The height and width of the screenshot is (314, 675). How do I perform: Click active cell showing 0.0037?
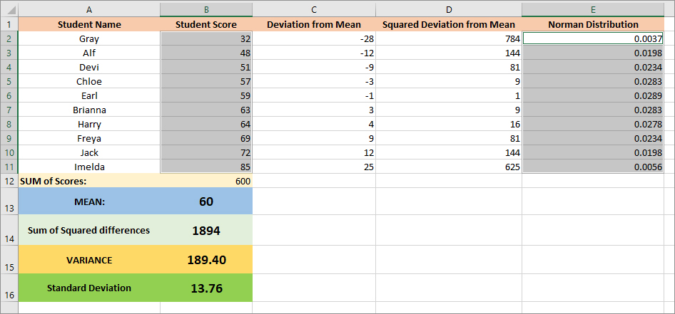[593, 38]
